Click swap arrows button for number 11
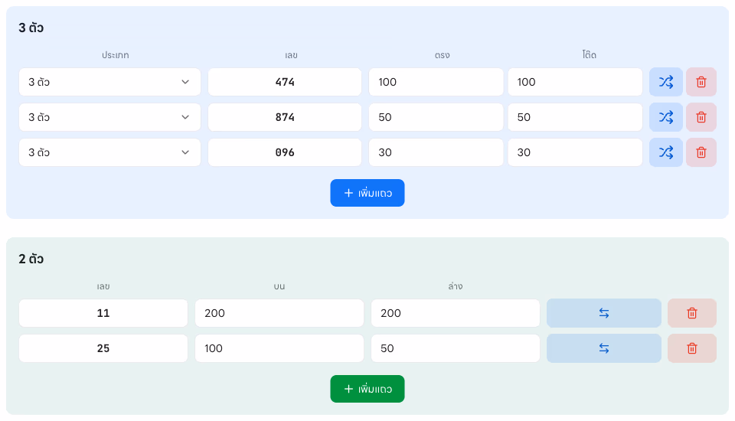This screenshot has width=735, height=421. [604, 313]
